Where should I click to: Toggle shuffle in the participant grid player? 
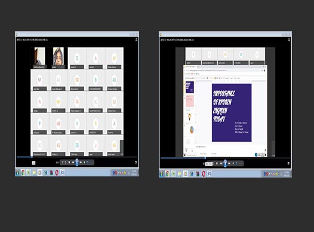tap(63, 162)
